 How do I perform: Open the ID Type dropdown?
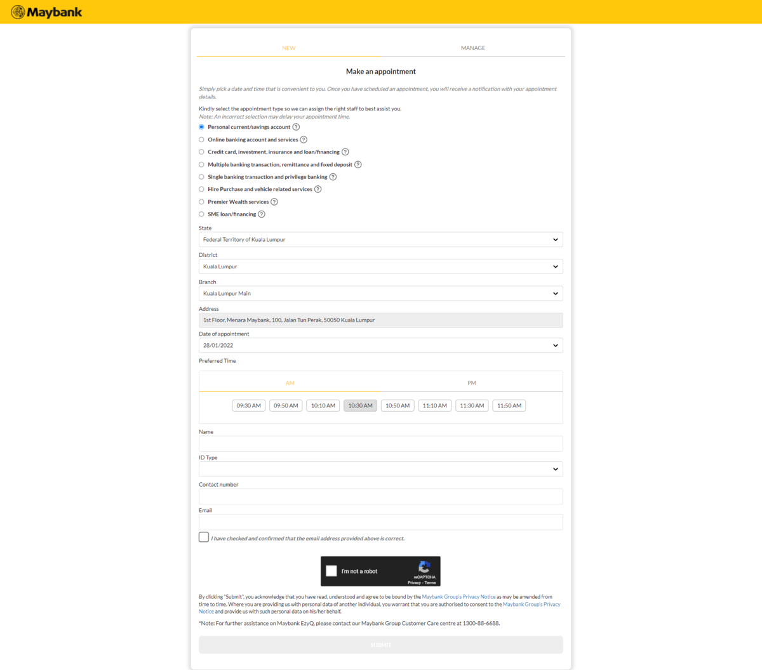coord(381,469)
